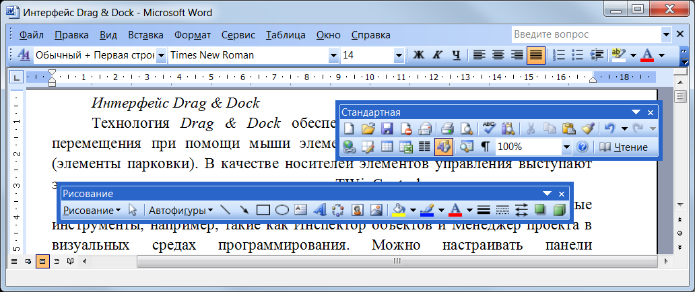Insert WordArt from the Drawing toolbar

tap(319, 210)
